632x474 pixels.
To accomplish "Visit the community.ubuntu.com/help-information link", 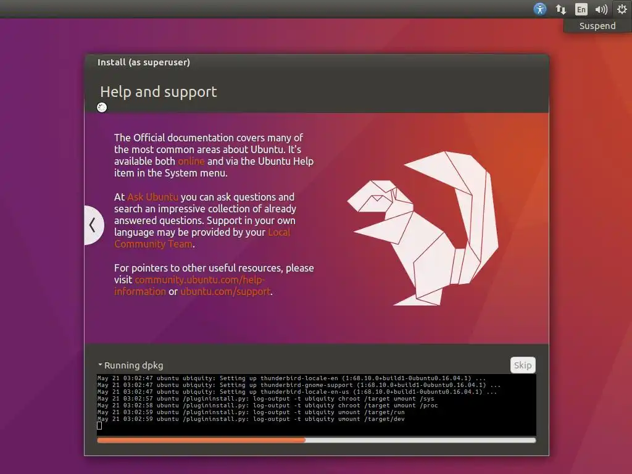I will point(189,285).
